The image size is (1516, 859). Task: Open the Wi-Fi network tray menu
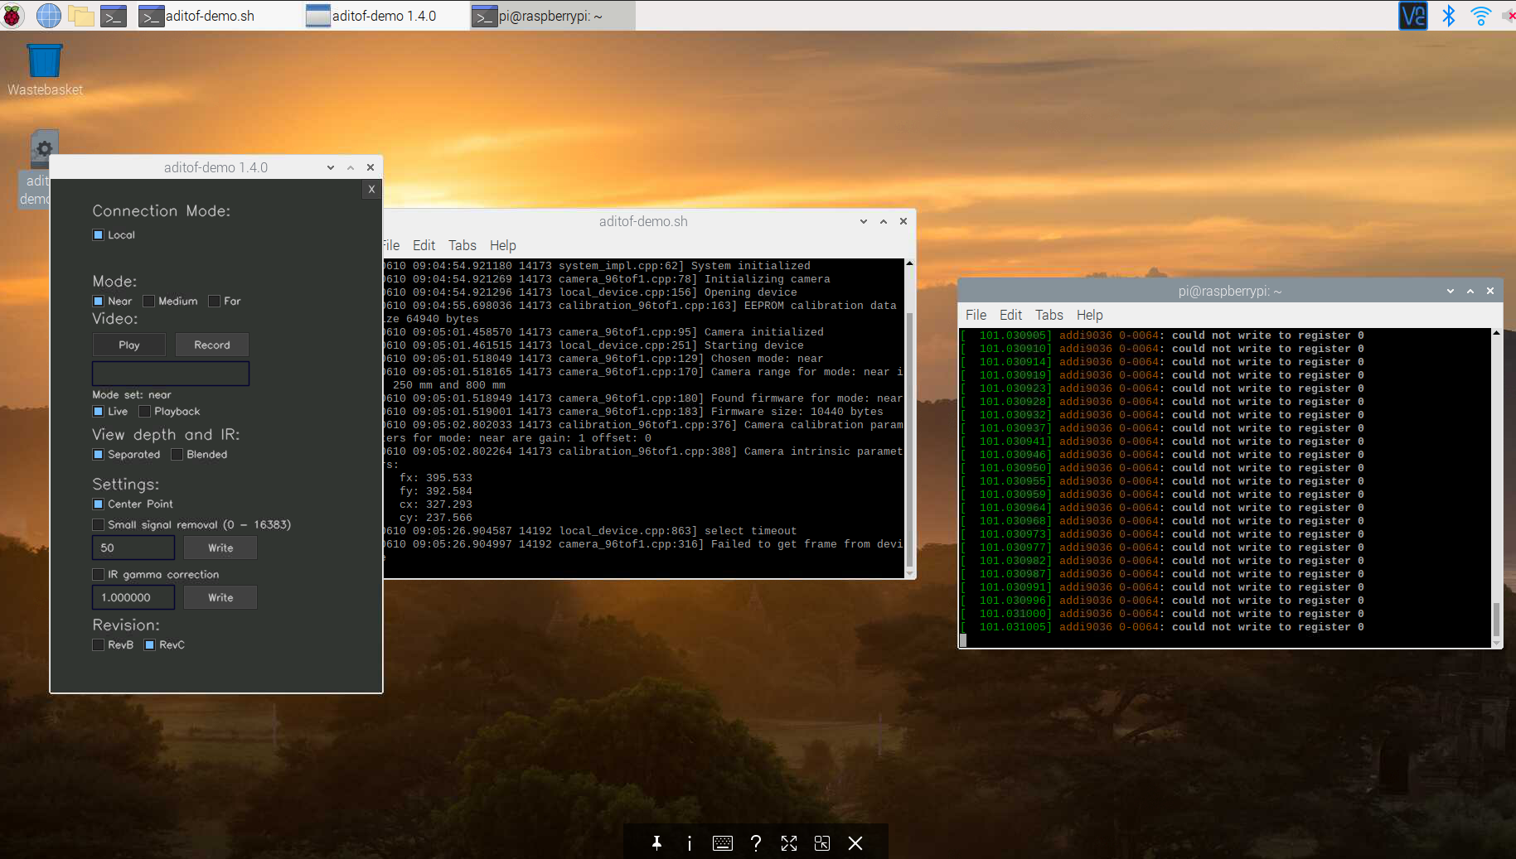pyautogui.click(x=1480, y=15)
